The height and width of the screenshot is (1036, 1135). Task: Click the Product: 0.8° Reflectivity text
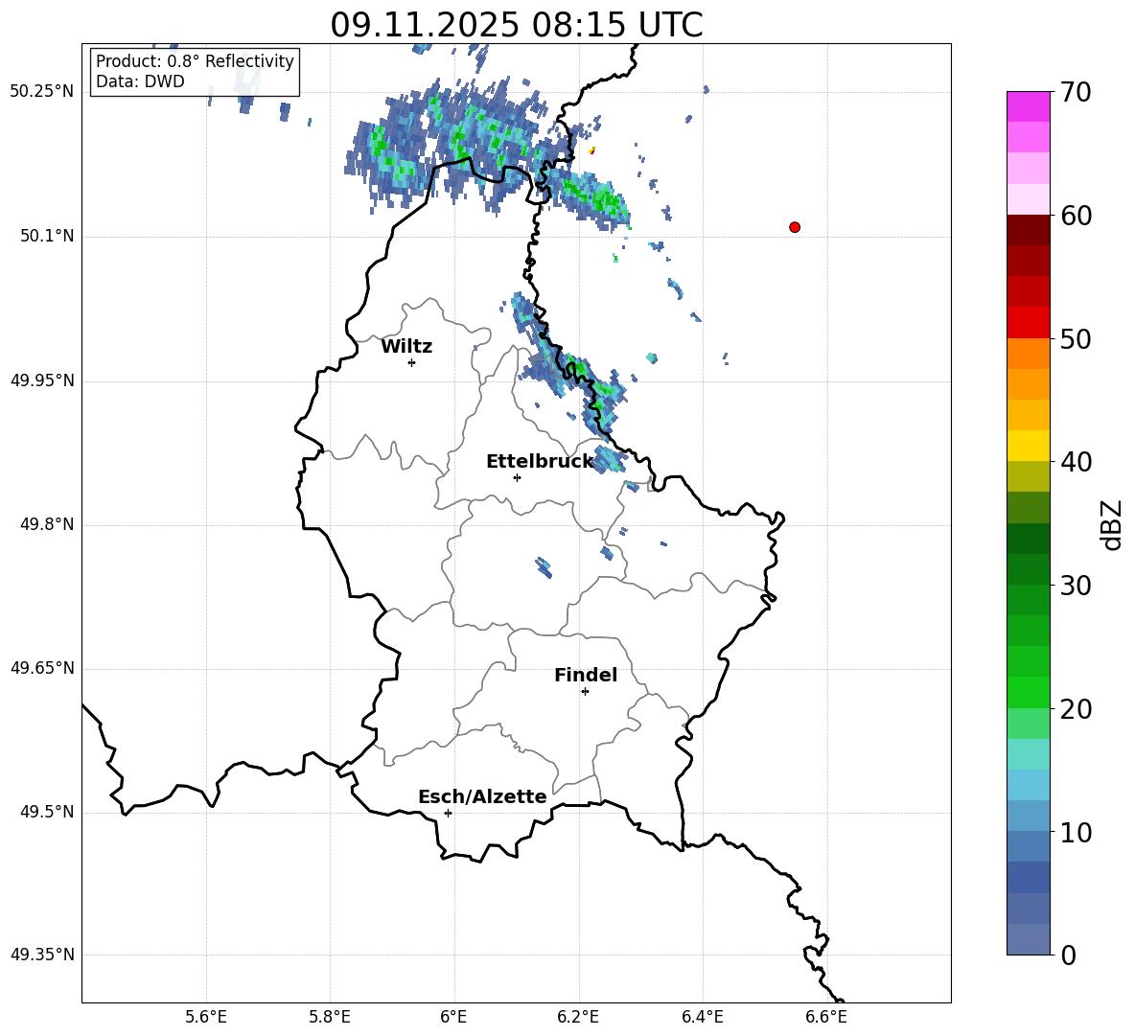[x=195, y=61]
